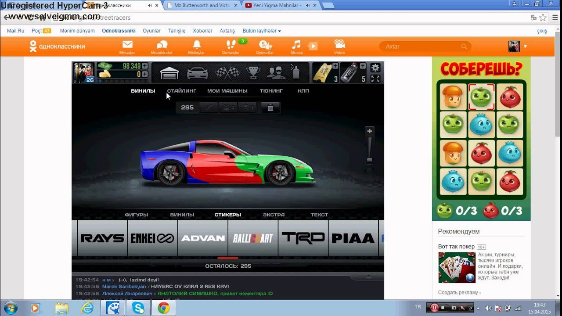Image resolution: width=562 pixels, height=316 pixels.
Task: Open the game settings gear
Action: (x=375, y=68)
